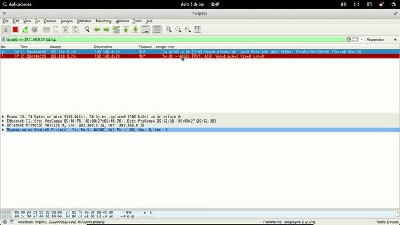This screenshot has height=225, width=400.
Task: Click the display filter bookmark icon
Action: coord(4,39)
